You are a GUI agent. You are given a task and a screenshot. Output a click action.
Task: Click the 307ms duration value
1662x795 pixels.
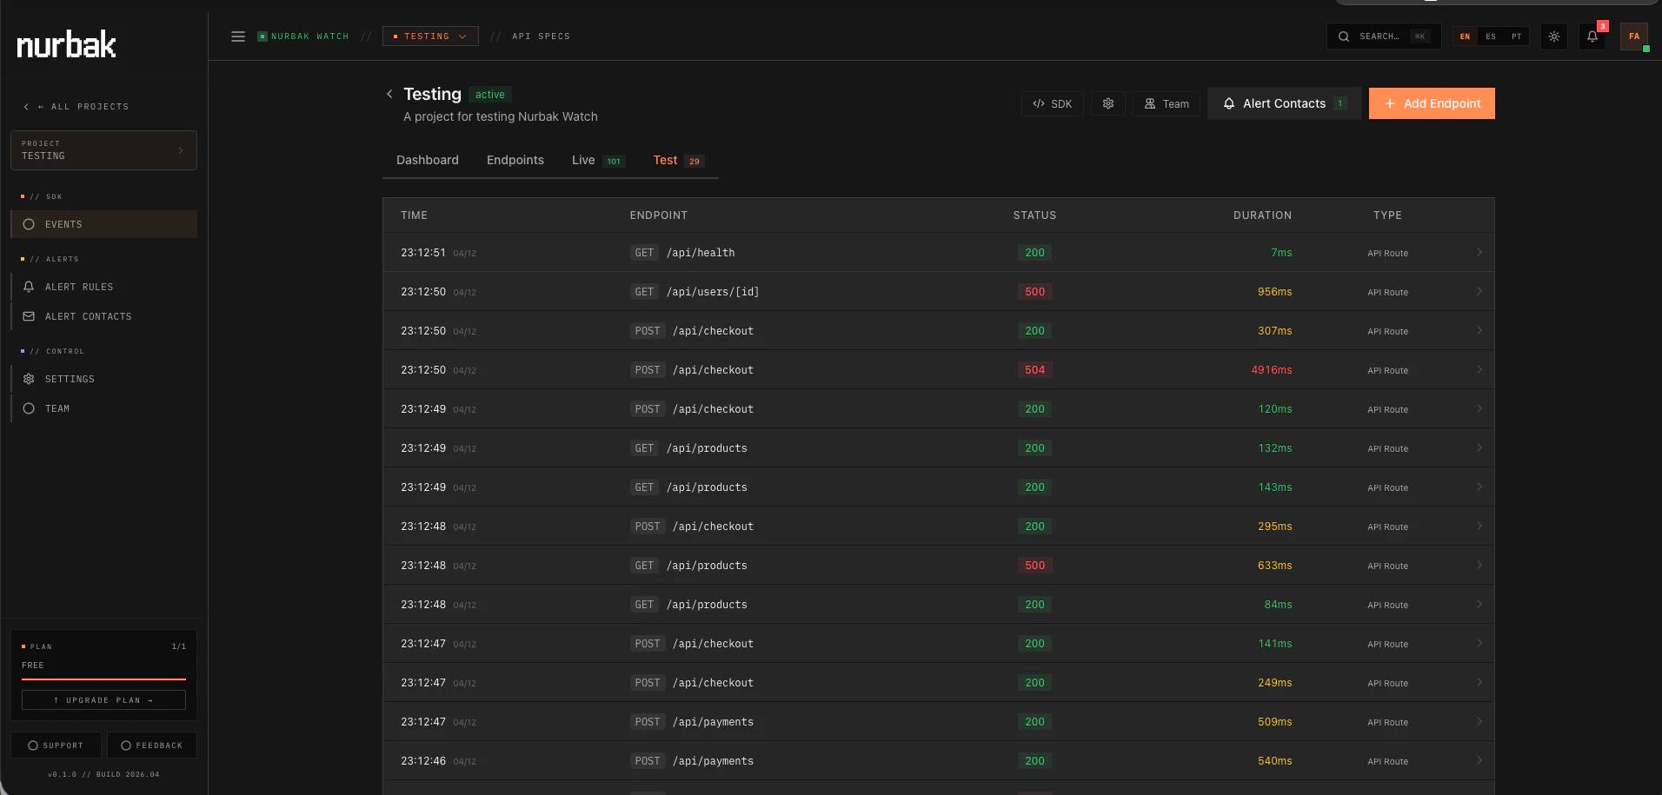coord(1274,331)
